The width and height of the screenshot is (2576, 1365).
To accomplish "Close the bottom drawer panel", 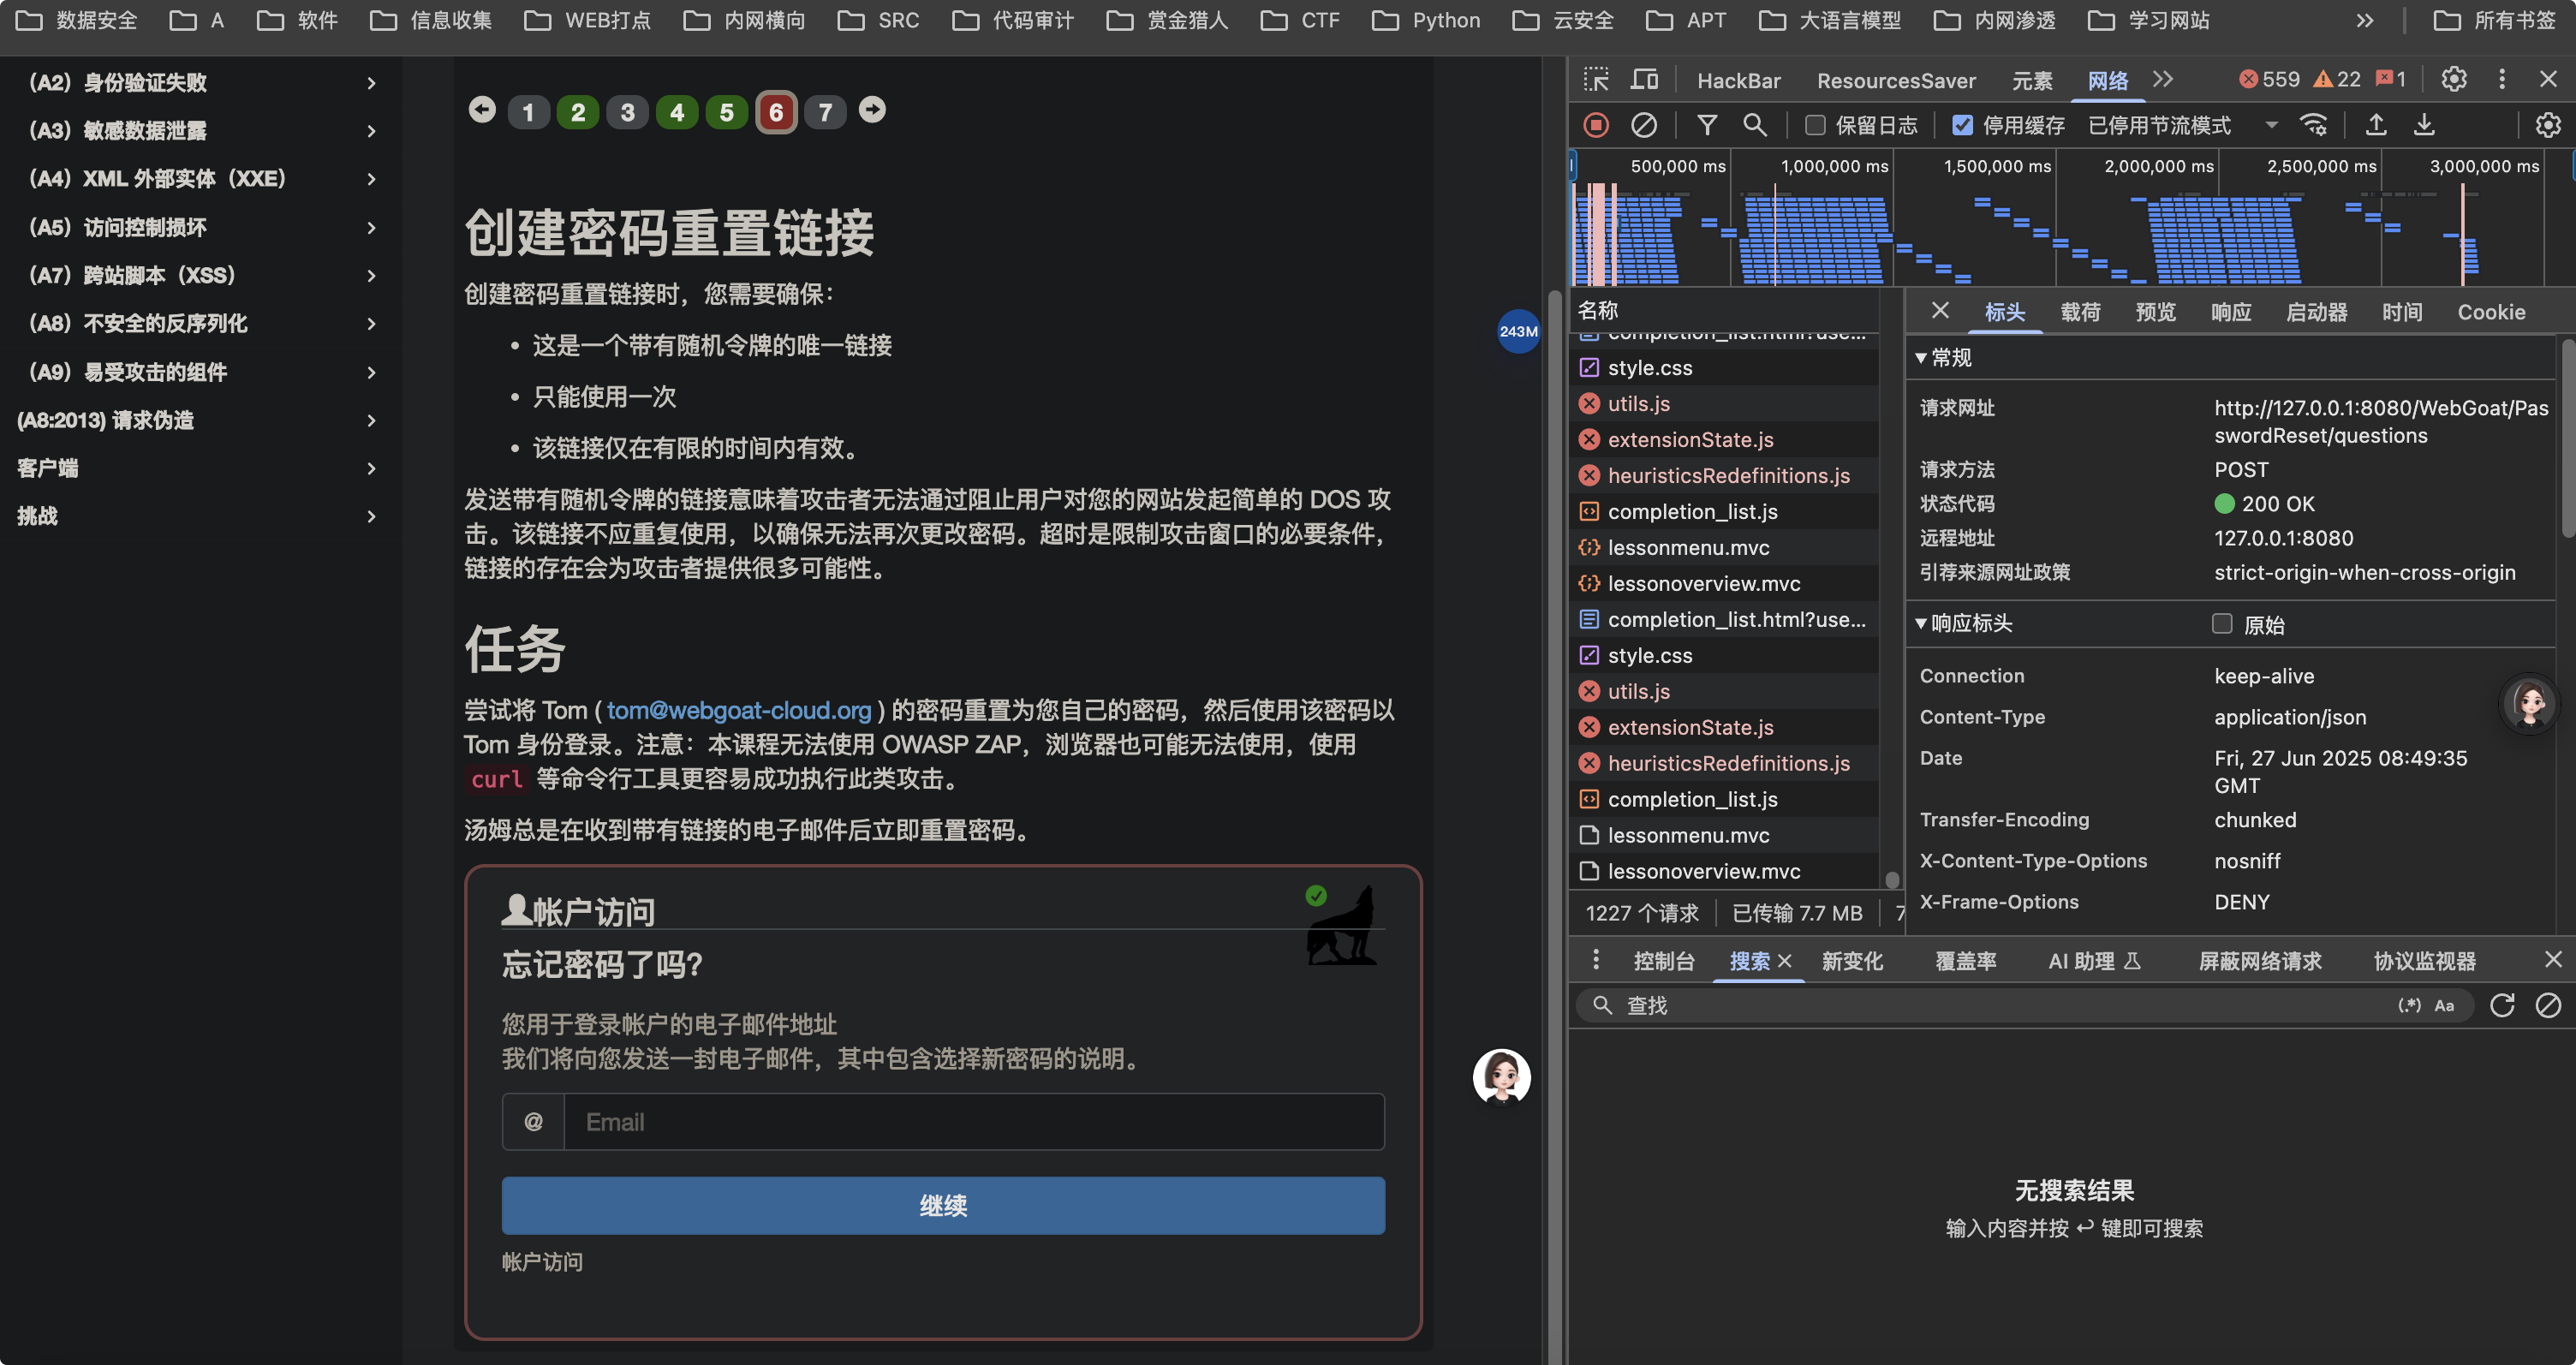I will point(2553,960).
